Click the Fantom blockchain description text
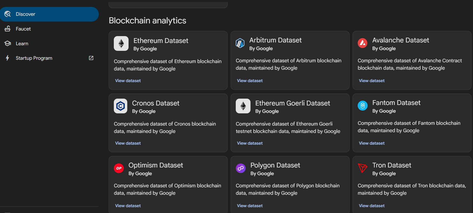Screen dimensions: 473x213 (x=409, y=127)
